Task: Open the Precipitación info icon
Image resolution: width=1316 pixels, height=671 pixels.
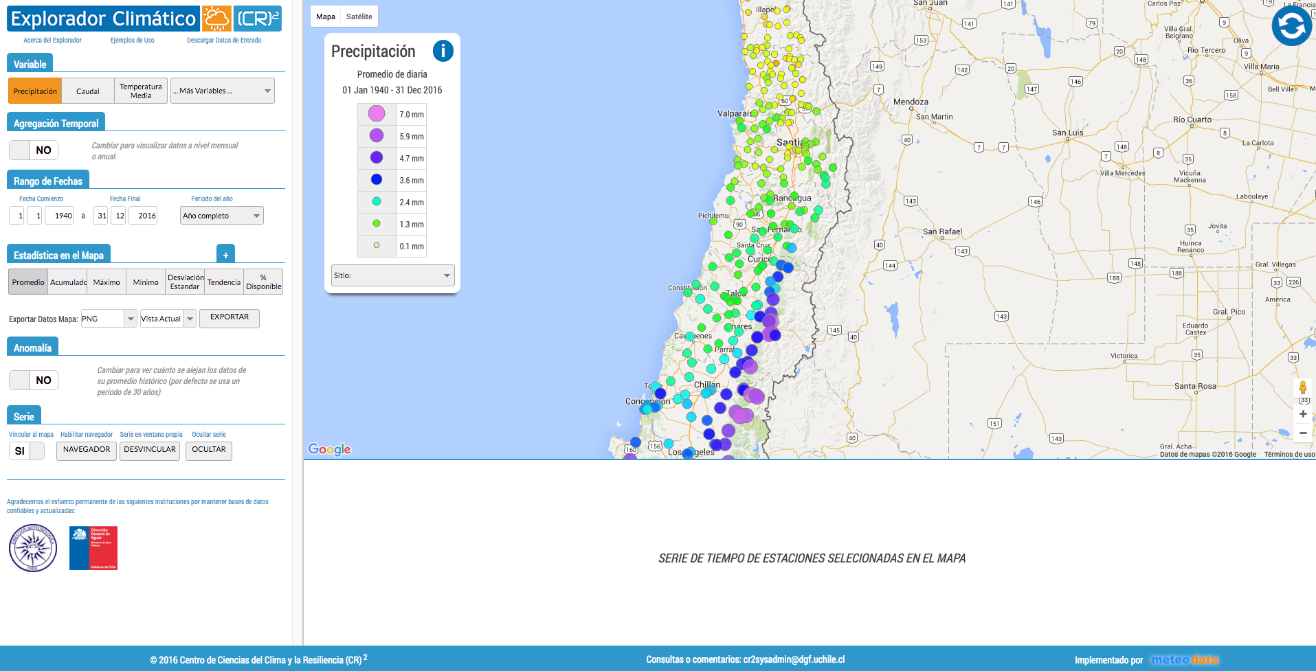Action: coord(443,51)
